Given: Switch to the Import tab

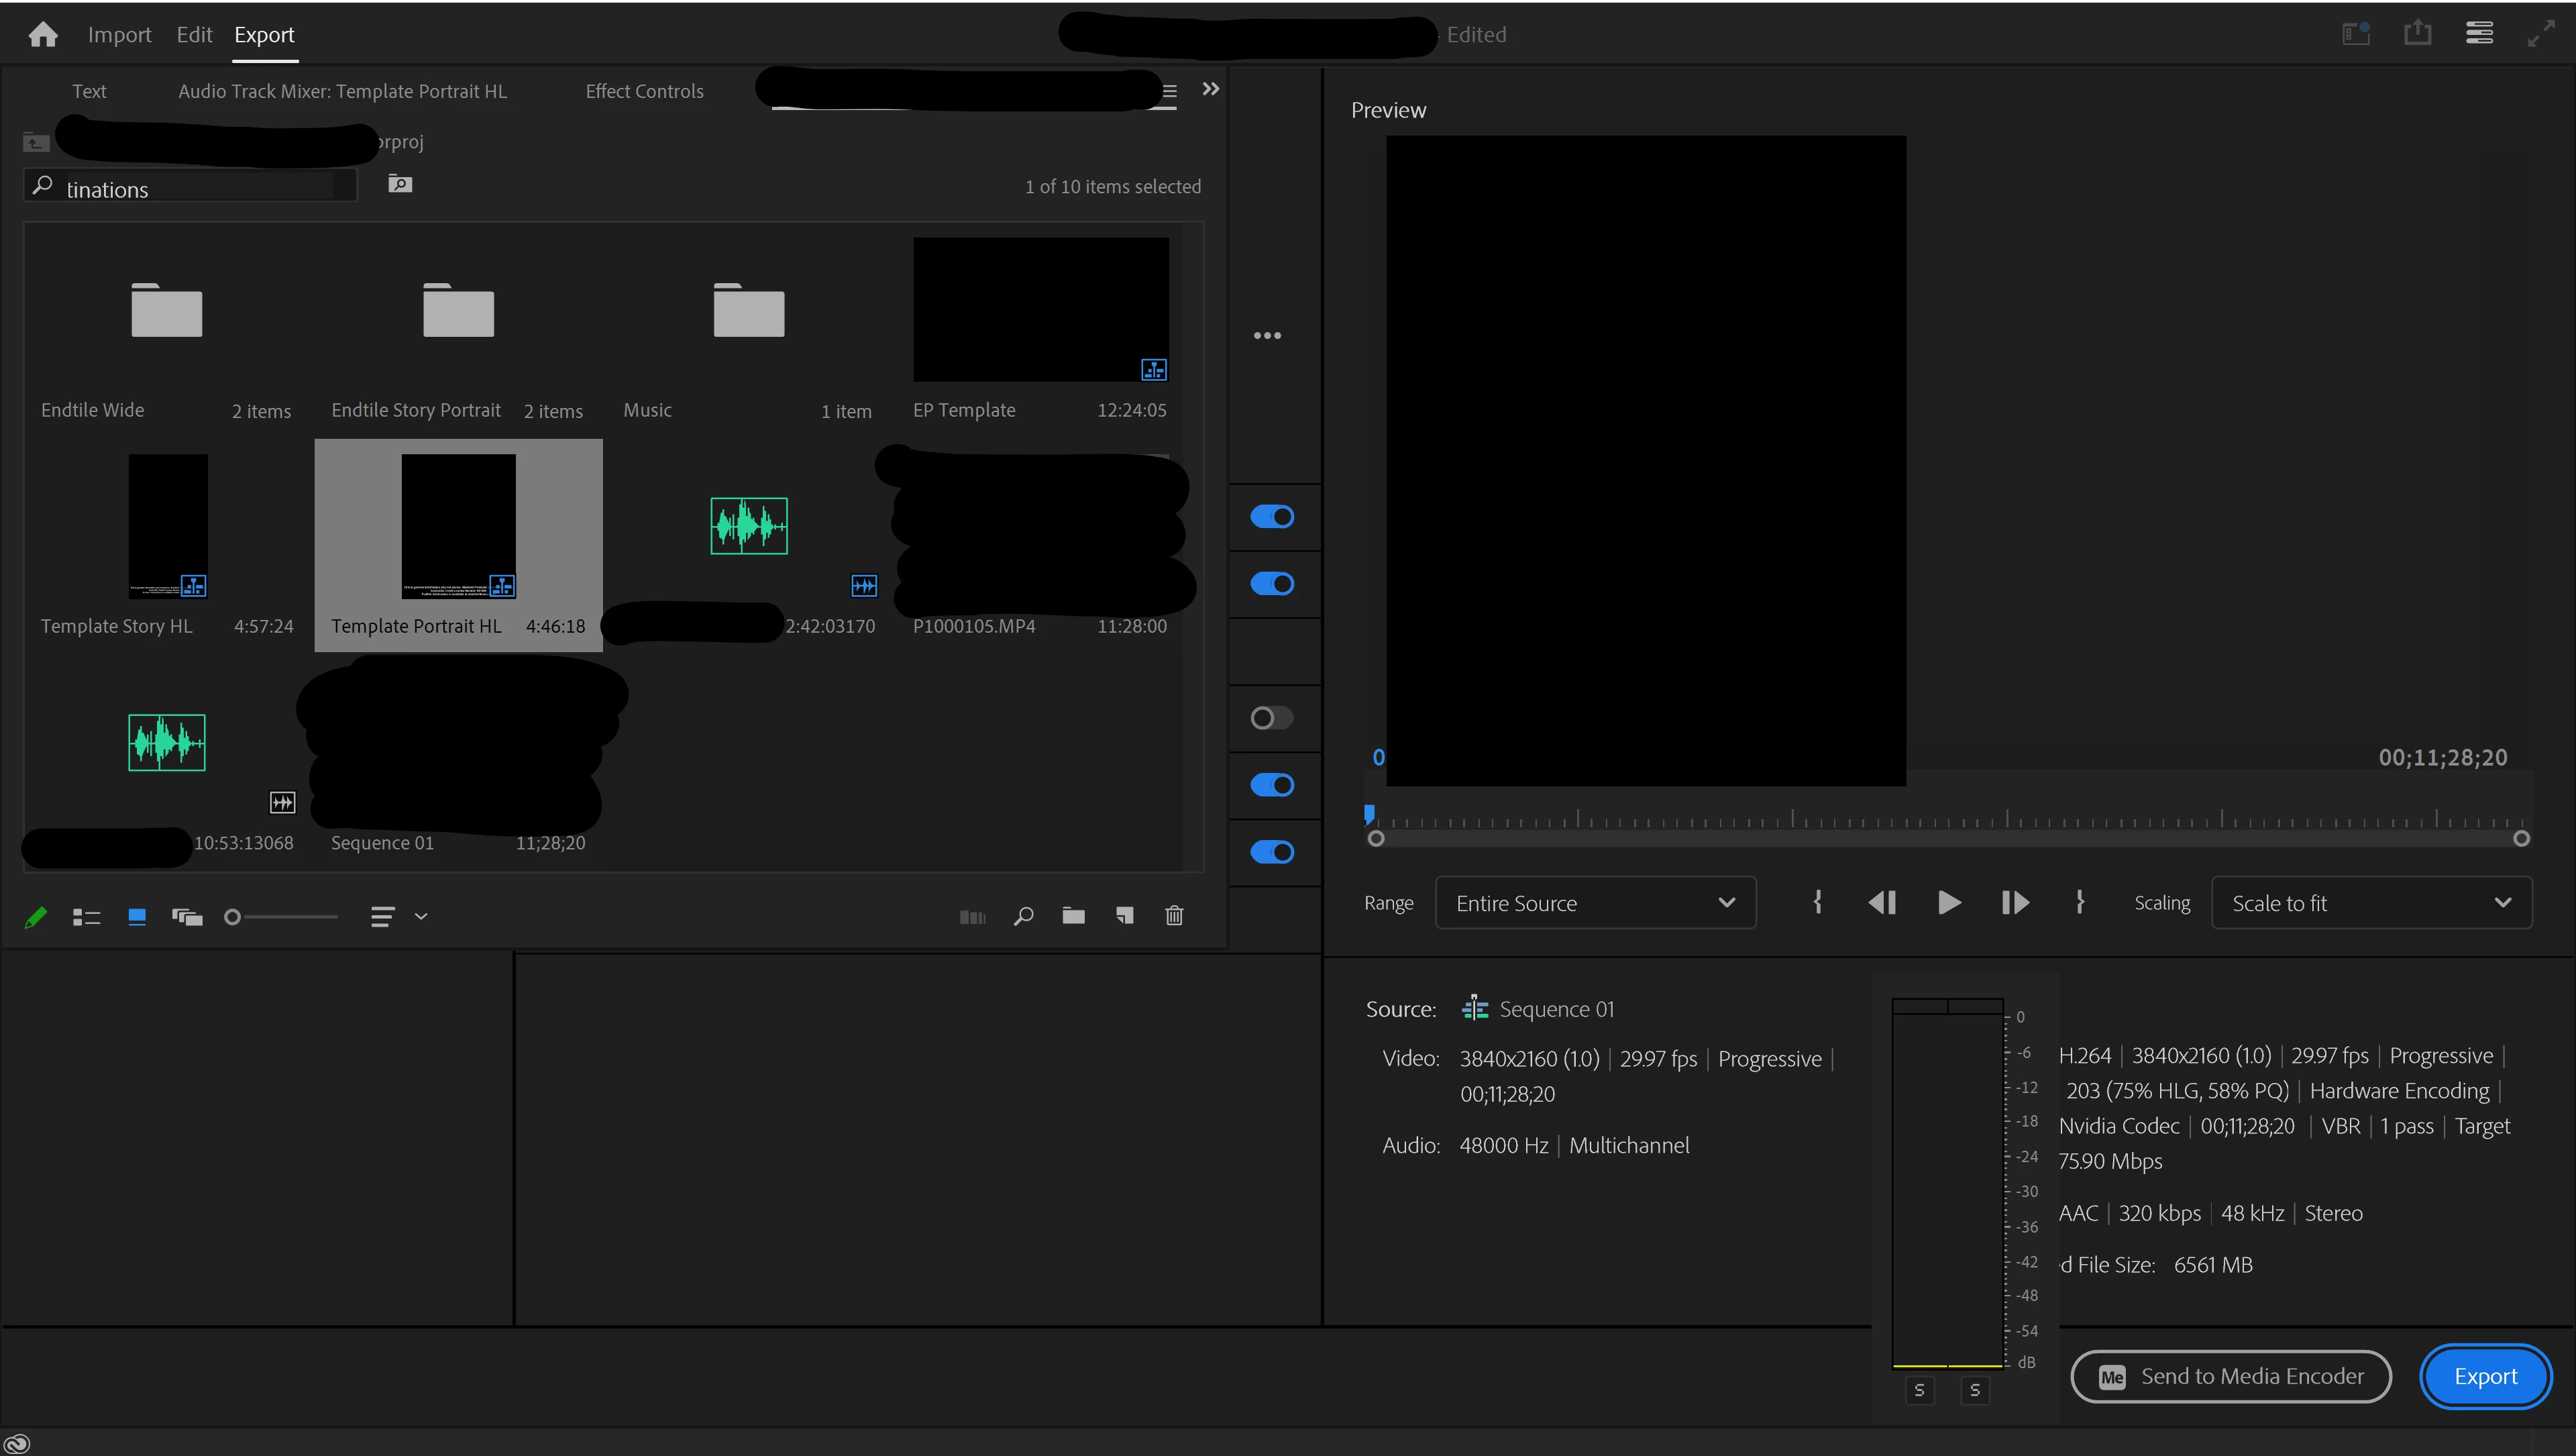Looking at the screenshot, I should pos(119,35).
